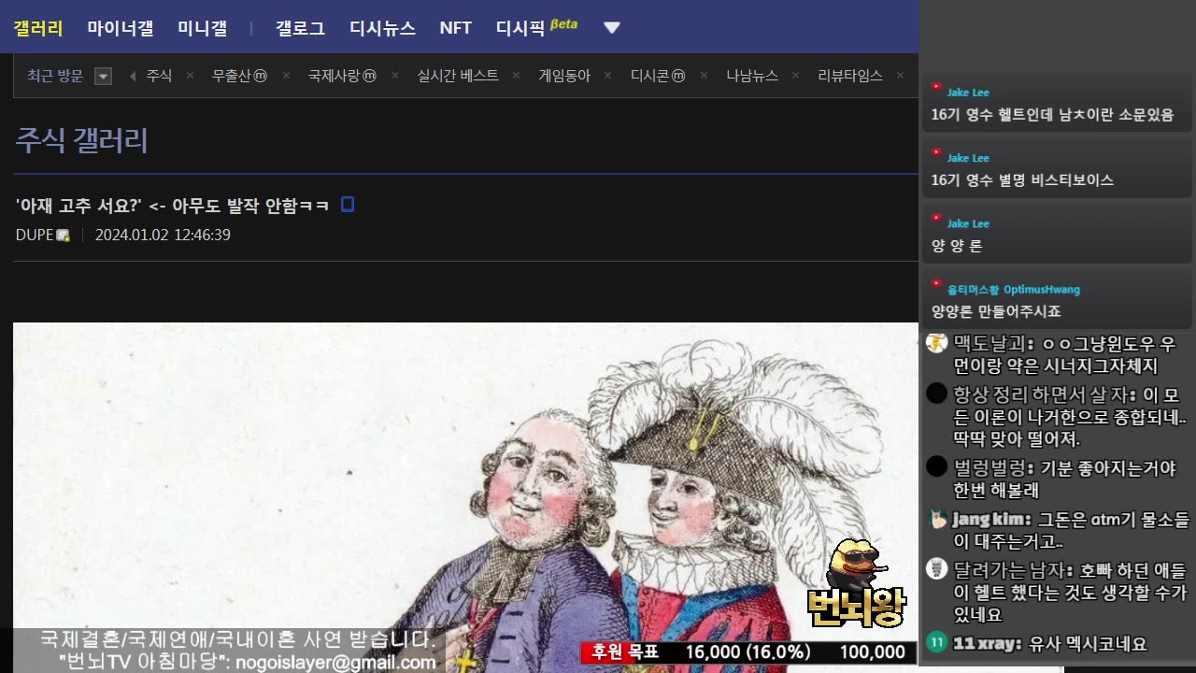1196x673 pixels.
Task: Click 맥도날괴's chat avatar
Action: [936, 343]
